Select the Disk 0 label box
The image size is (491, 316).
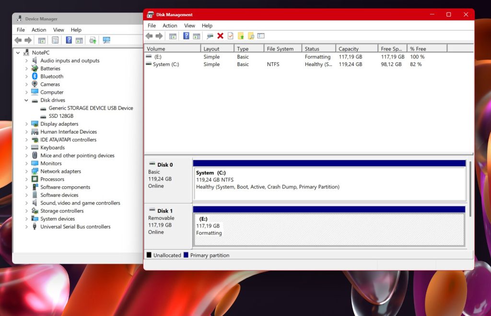click(168, 181)
